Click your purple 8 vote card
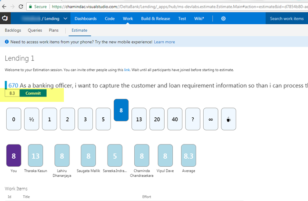 14,155
